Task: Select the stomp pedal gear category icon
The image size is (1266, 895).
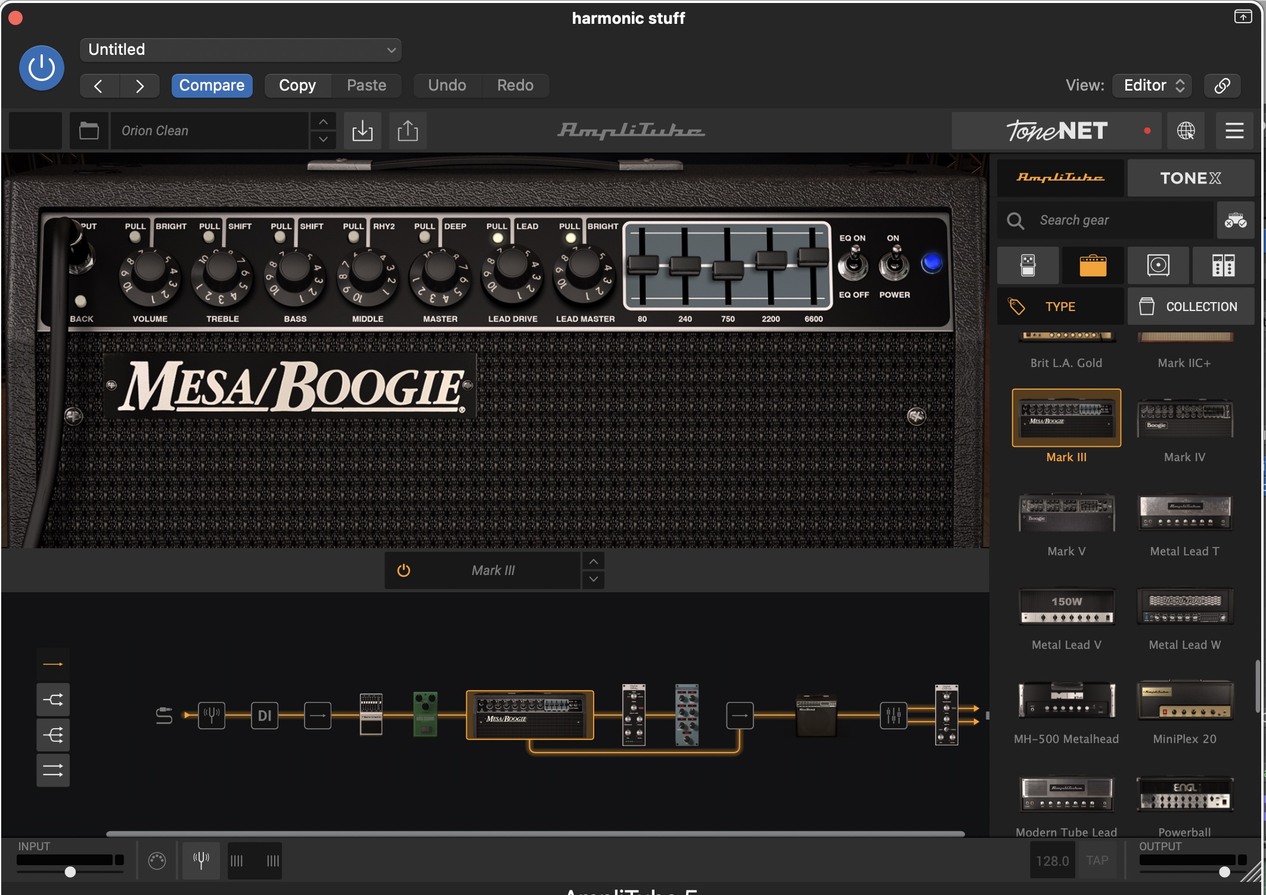Action: 1028,266
